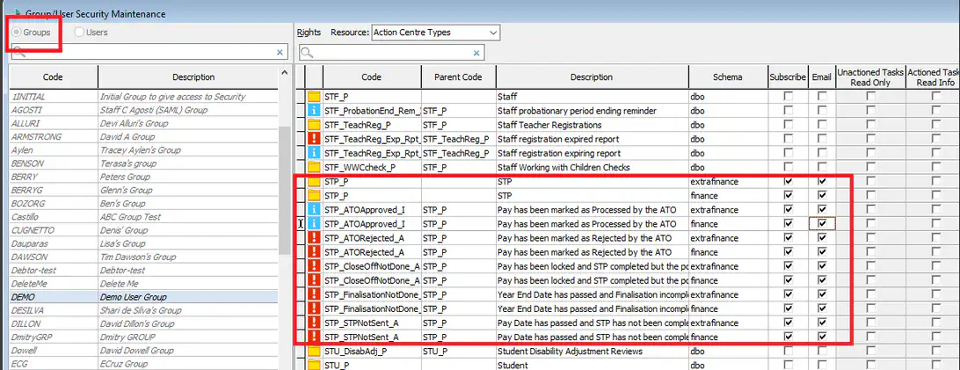The height and width of the screenshot is (370, 960).
Task: Click the magnifier icon in the groups search box
Action: 19,52
